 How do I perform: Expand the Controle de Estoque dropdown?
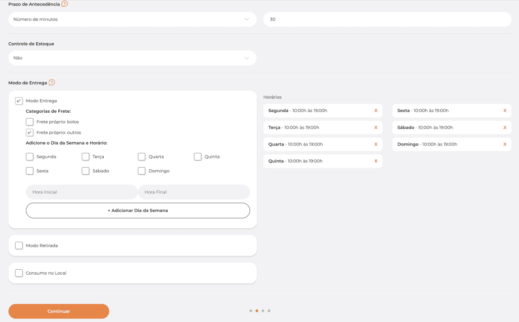[132, 58]
